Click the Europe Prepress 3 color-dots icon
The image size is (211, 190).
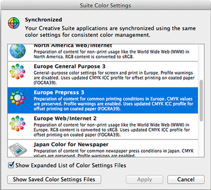(17, 97)
